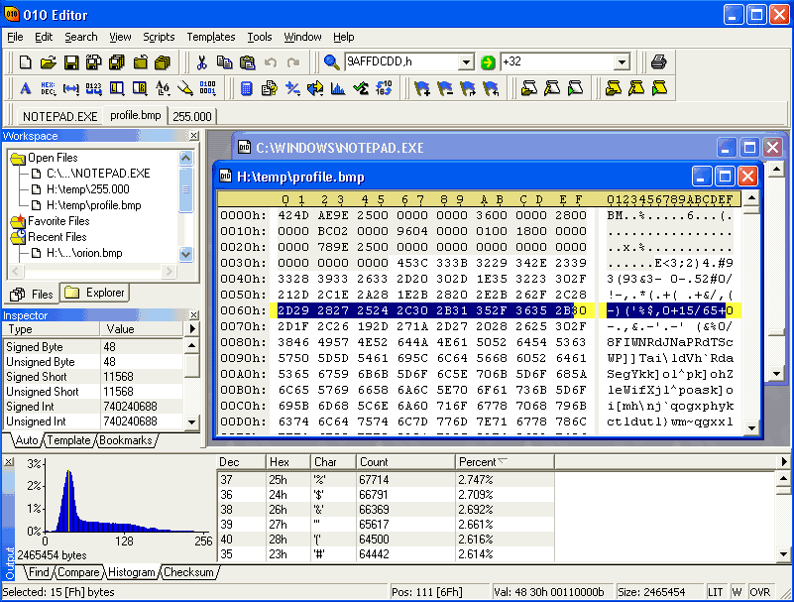Close the Output panel with its X

pos(9,461)
